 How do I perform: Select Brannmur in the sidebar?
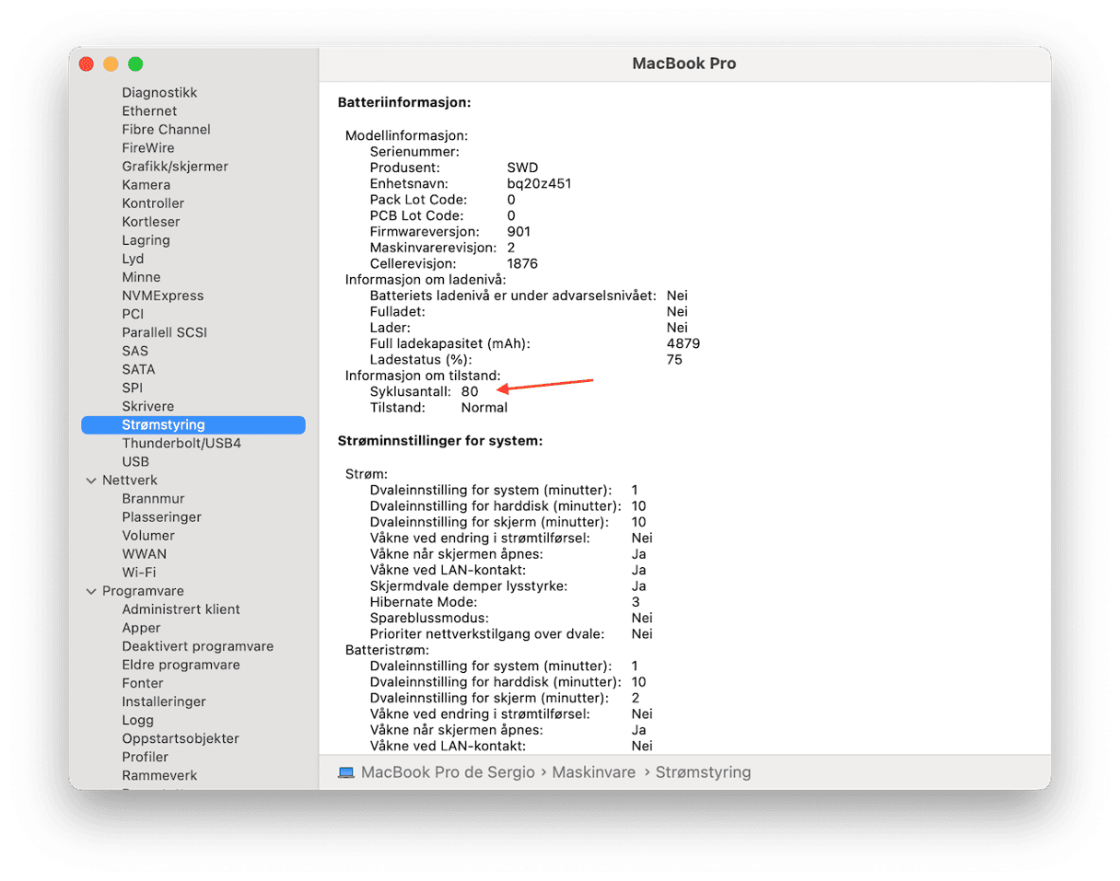pyautogui.click(x=153, y=498)
